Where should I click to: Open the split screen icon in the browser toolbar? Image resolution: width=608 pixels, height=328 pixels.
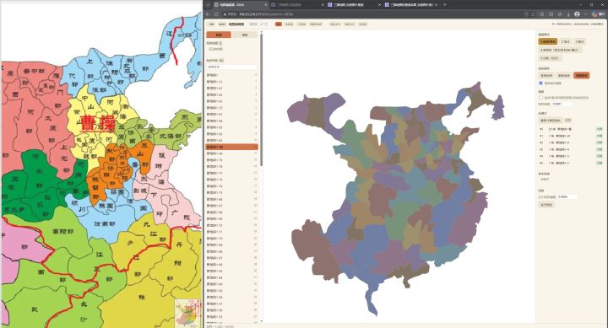click(x=551, y=14)
